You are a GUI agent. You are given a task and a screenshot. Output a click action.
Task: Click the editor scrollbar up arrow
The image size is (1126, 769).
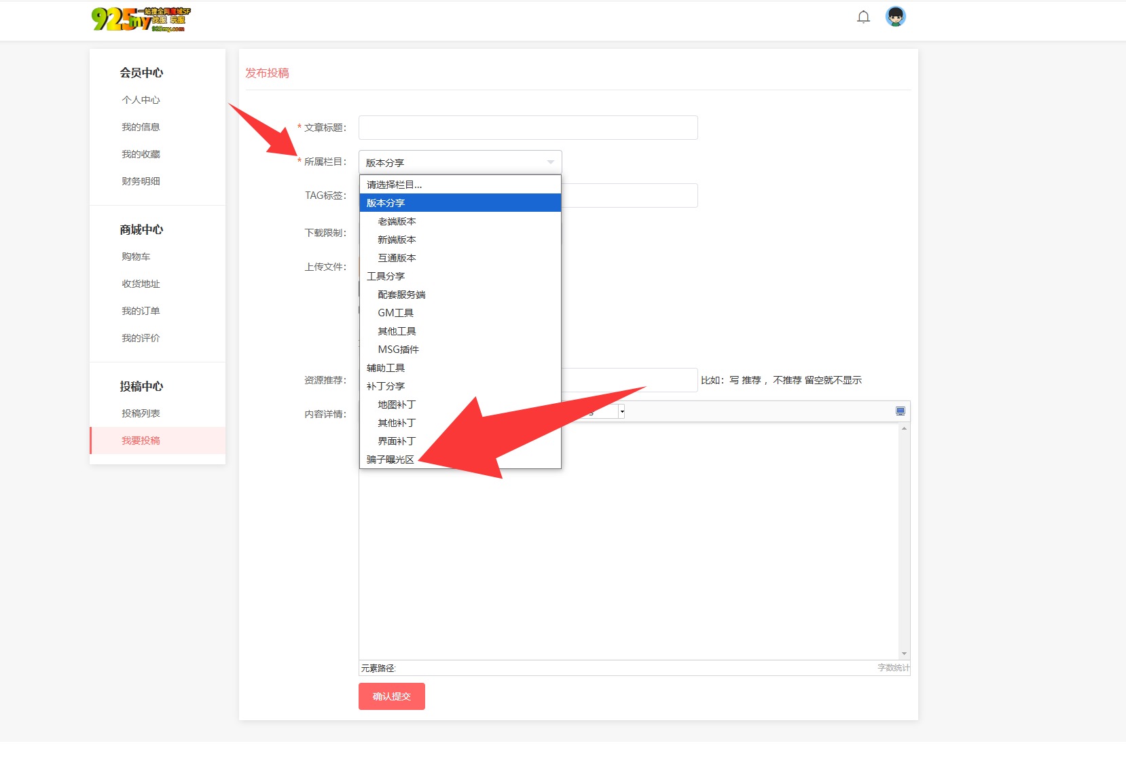tap(904, 429)
